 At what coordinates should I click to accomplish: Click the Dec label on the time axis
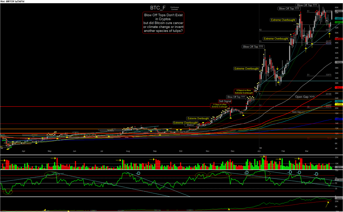(x=233, y=151)
